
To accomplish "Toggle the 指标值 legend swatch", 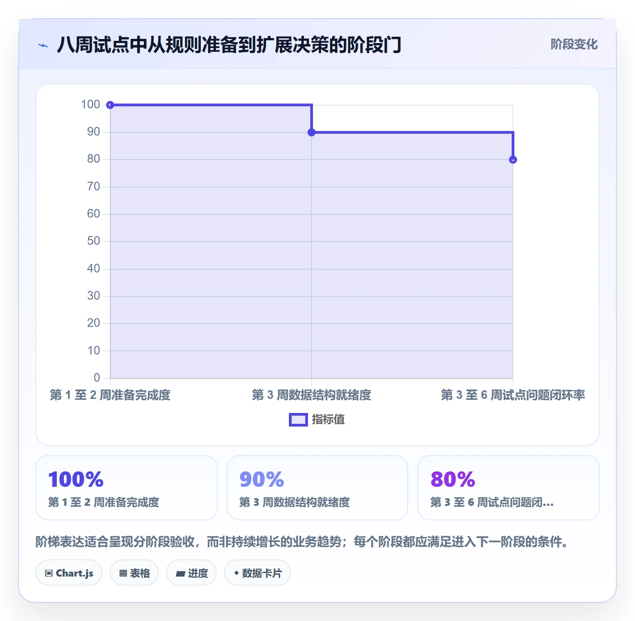I will (x=298, y=420).
